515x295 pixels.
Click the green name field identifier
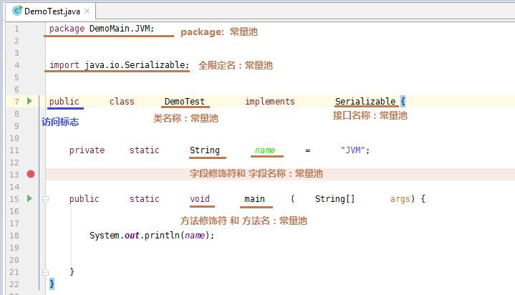(265, 150)
